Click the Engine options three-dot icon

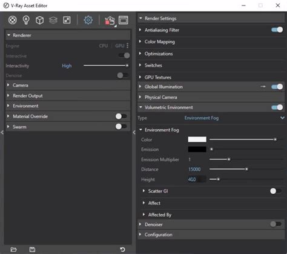pyautogui.click(x=127, y=46)
